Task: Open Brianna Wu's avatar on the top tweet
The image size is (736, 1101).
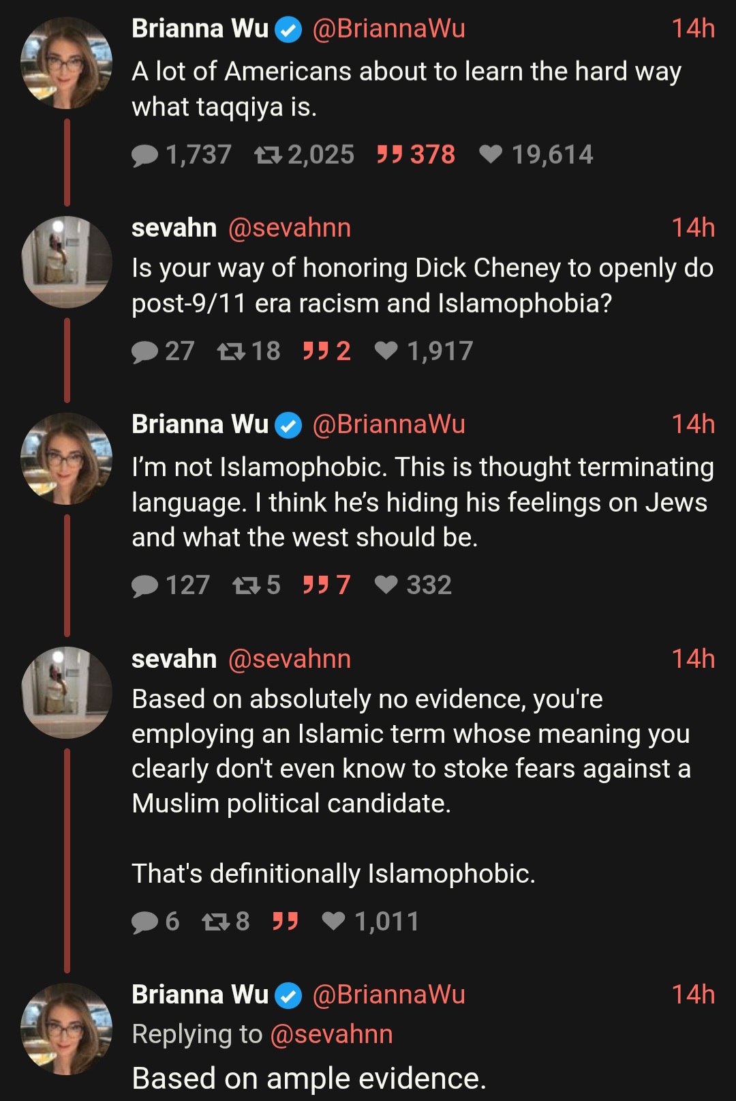Action: point(67,63)
